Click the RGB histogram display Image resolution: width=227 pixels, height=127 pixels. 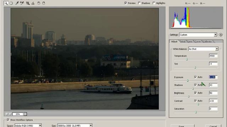(196, 18)
